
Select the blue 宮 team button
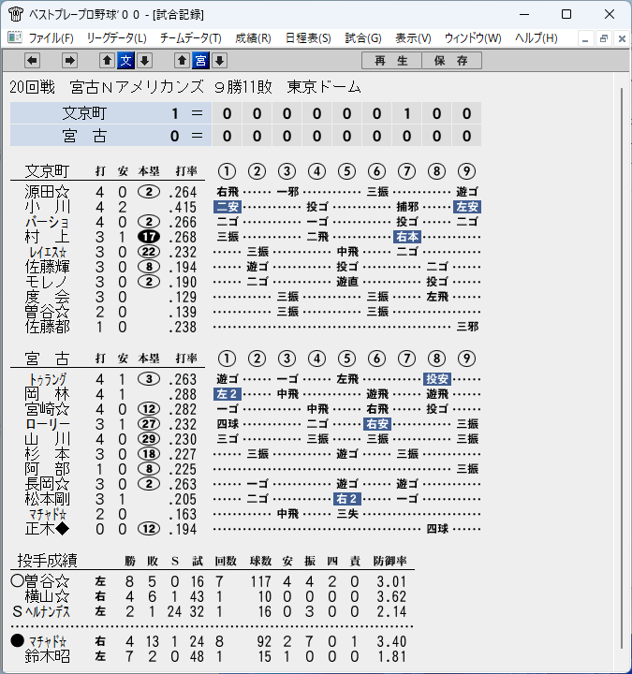click(x=200, y=61)
